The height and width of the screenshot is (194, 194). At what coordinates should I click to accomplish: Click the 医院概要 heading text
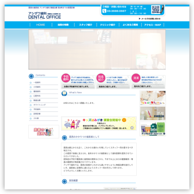[x=74, y=181]
